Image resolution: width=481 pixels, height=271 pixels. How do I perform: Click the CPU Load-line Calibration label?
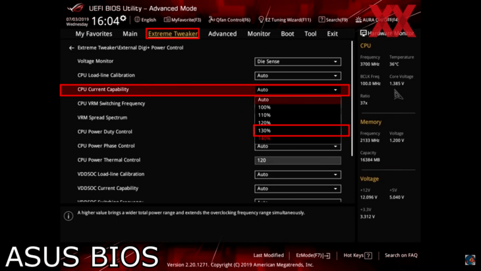106,75
